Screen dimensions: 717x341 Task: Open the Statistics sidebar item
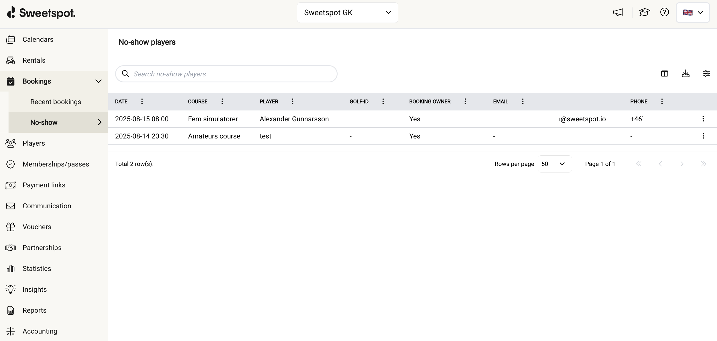(37, 269)
